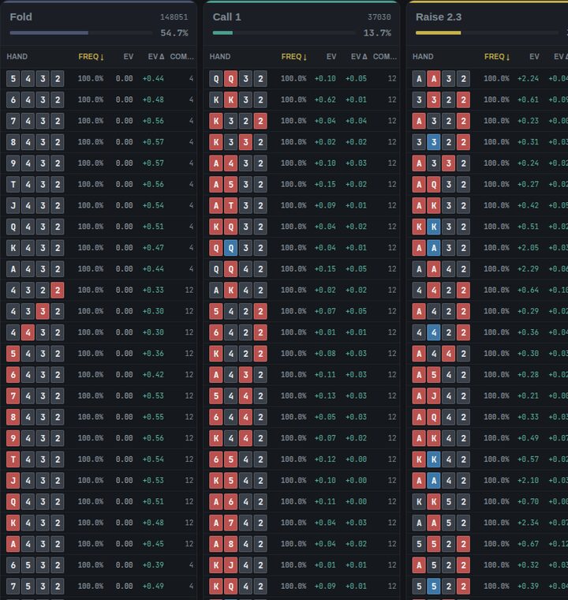
Task: Sort Fold panel by EV column header
Action: [128, 57]
